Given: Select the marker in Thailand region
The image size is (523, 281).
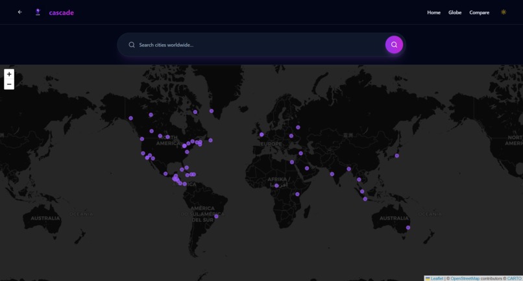Looking at the screenshot, I should (x=359, y=180).
